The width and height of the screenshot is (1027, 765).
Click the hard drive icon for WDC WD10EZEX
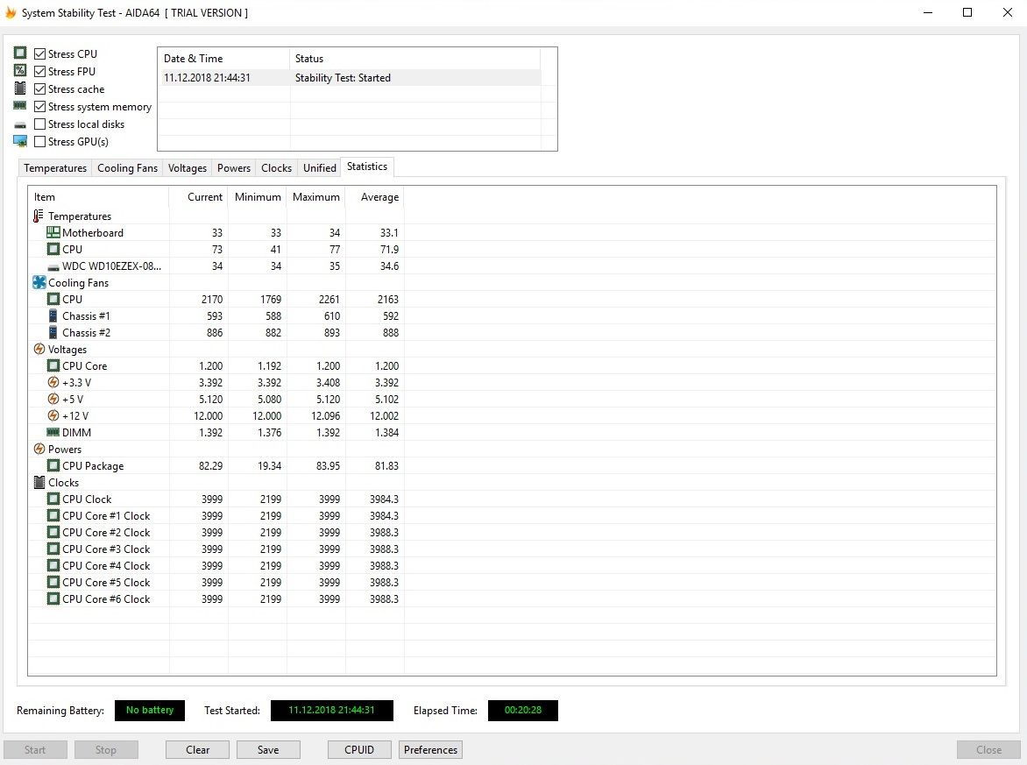tap(53, 267)
